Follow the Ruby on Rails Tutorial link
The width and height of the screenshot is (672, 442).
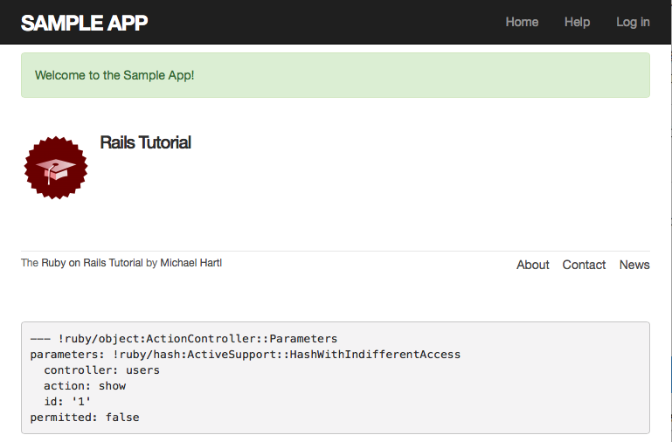(x=92, y=263)
